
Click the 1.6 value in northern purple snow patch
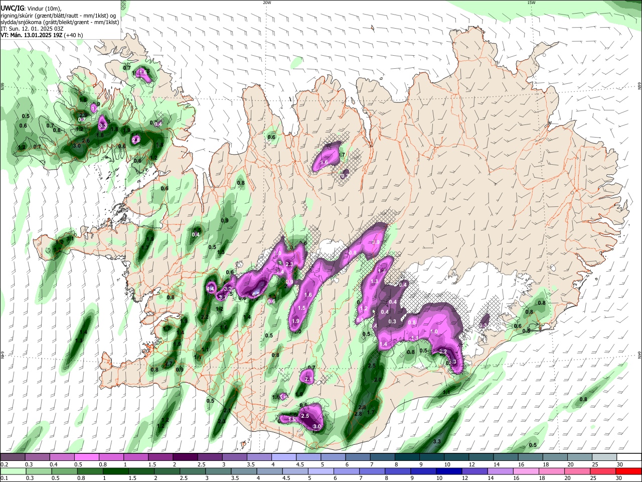[324, 163]
